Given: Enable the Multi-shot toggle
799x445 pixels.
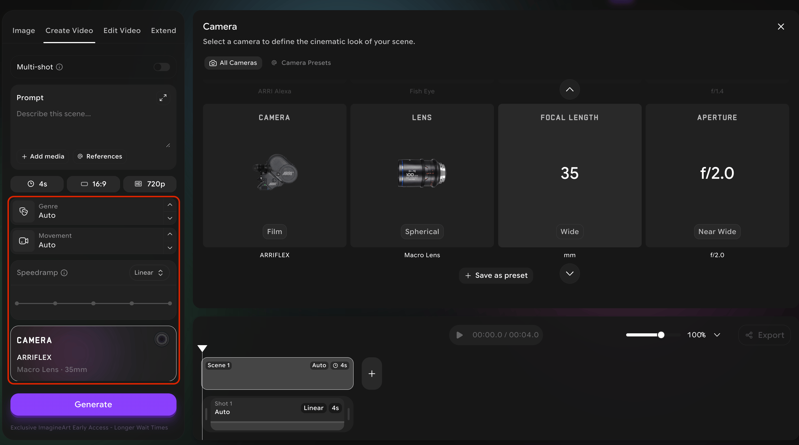Looking at the screenshot, I should point(162,67).
